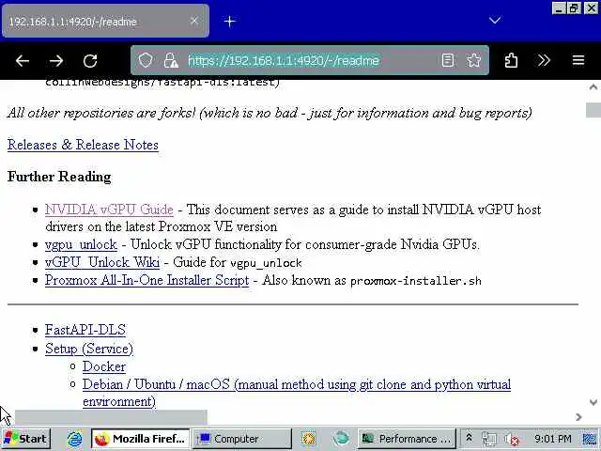Toggle reader view icon
This screenshot has width=601, height=451.
[448, 60]
